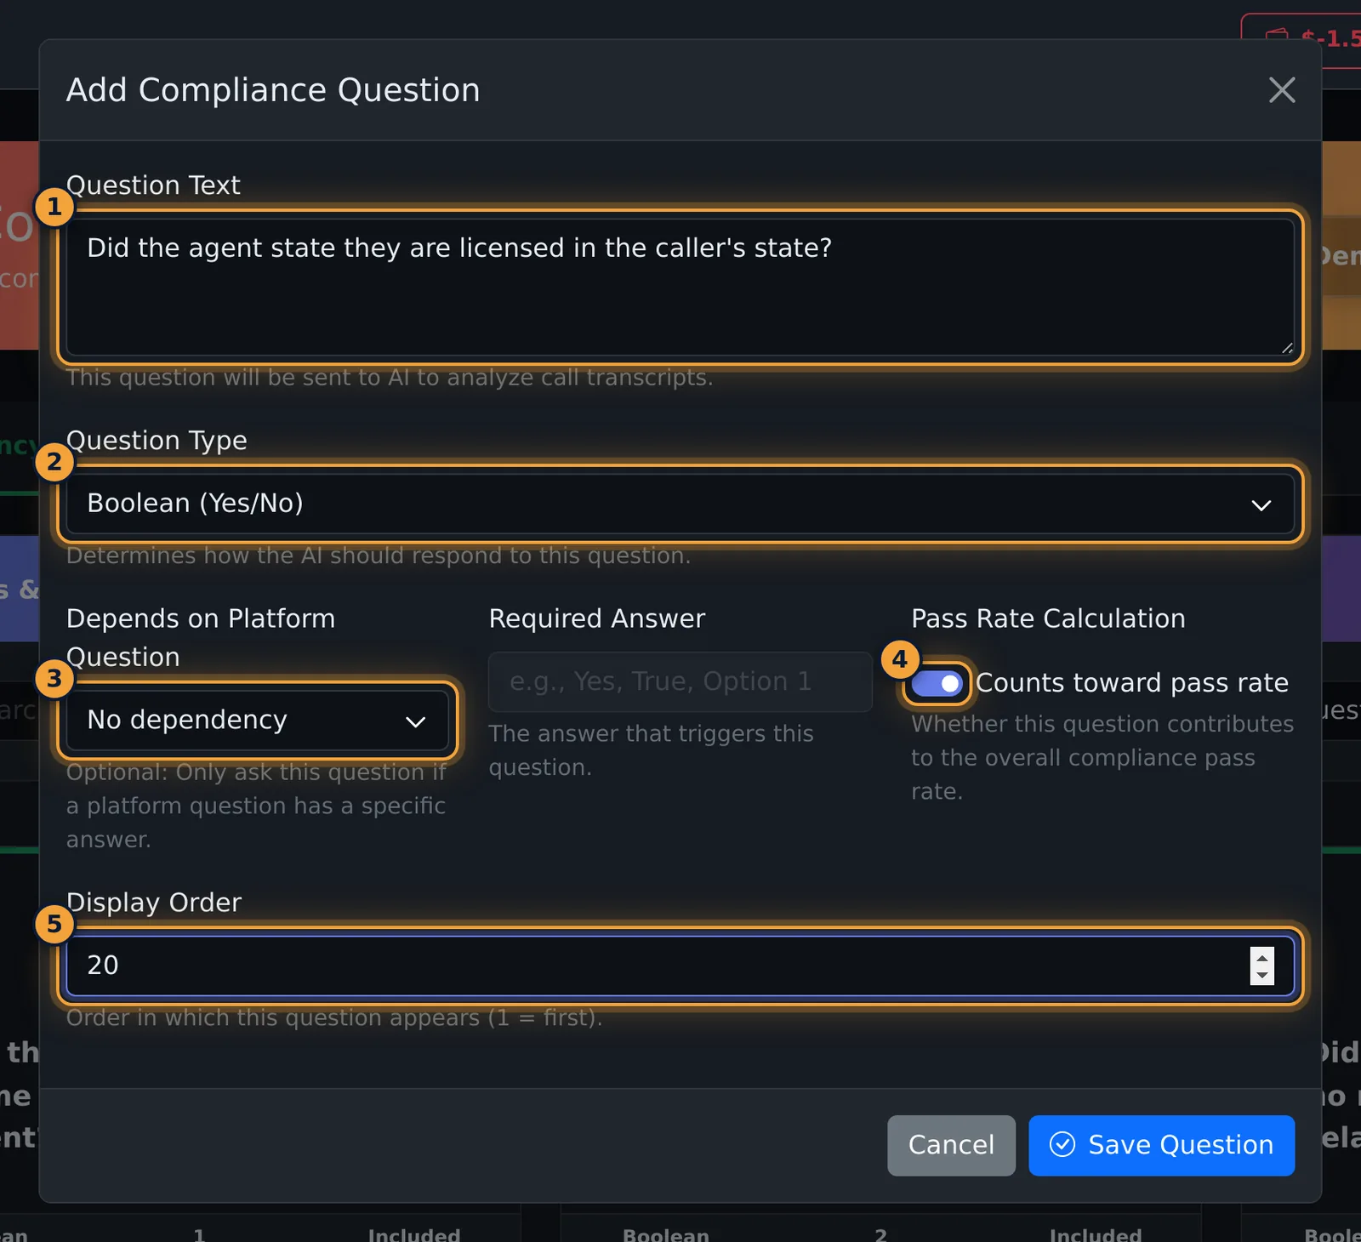This screenshot has height=1242, width=1361.
Task: Click the 'Required Answer' label
Action: 597,618
